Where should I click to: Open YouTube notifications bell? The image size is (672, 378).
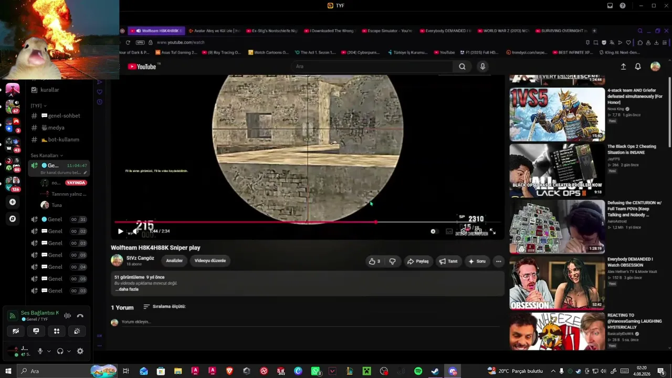click(638, 67)
